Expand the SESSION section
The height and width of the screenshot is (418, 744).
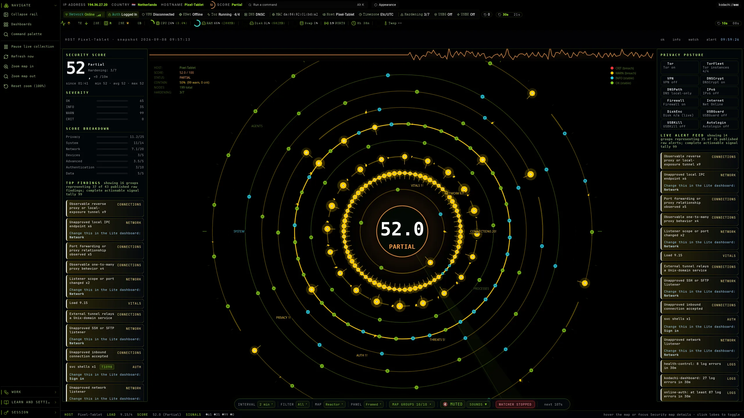coord(30,412)
